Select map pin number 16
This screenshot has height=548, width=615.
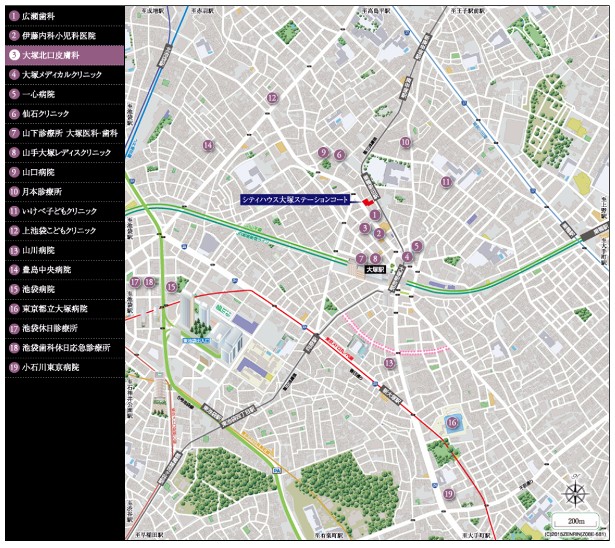click(452, 423)
